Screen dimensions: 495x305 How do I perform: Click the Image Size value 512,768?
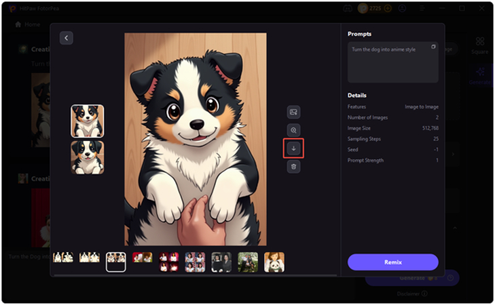[x=430, y=128]
